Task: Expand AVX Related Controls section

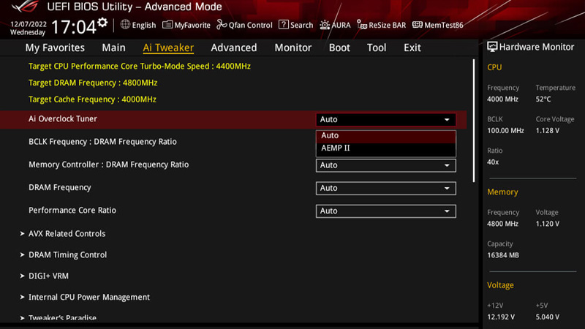Action: coord(67,234)
